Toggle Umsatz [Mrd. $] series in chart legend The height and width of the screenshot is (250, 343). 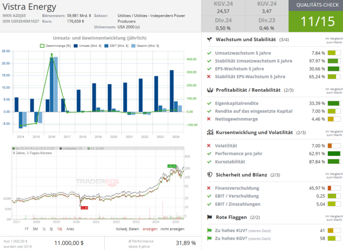click(87, 46)
